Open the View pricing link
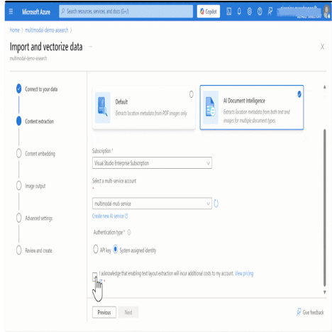 click(244, 274)
